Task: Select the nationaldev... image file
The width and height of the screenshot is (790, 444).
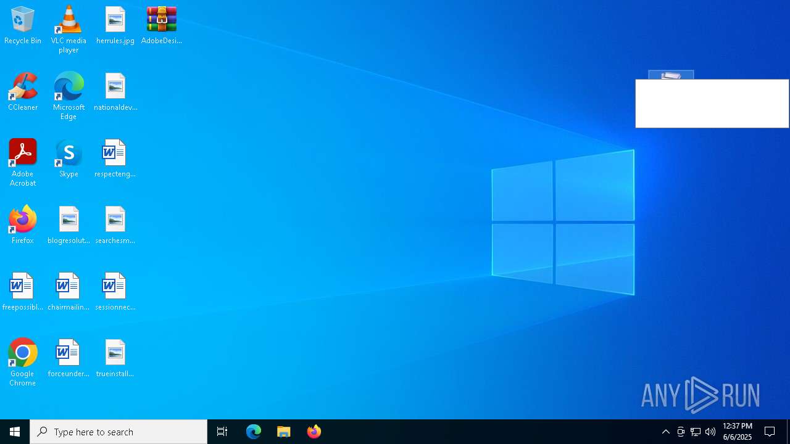Action: (x=115, y=92)
